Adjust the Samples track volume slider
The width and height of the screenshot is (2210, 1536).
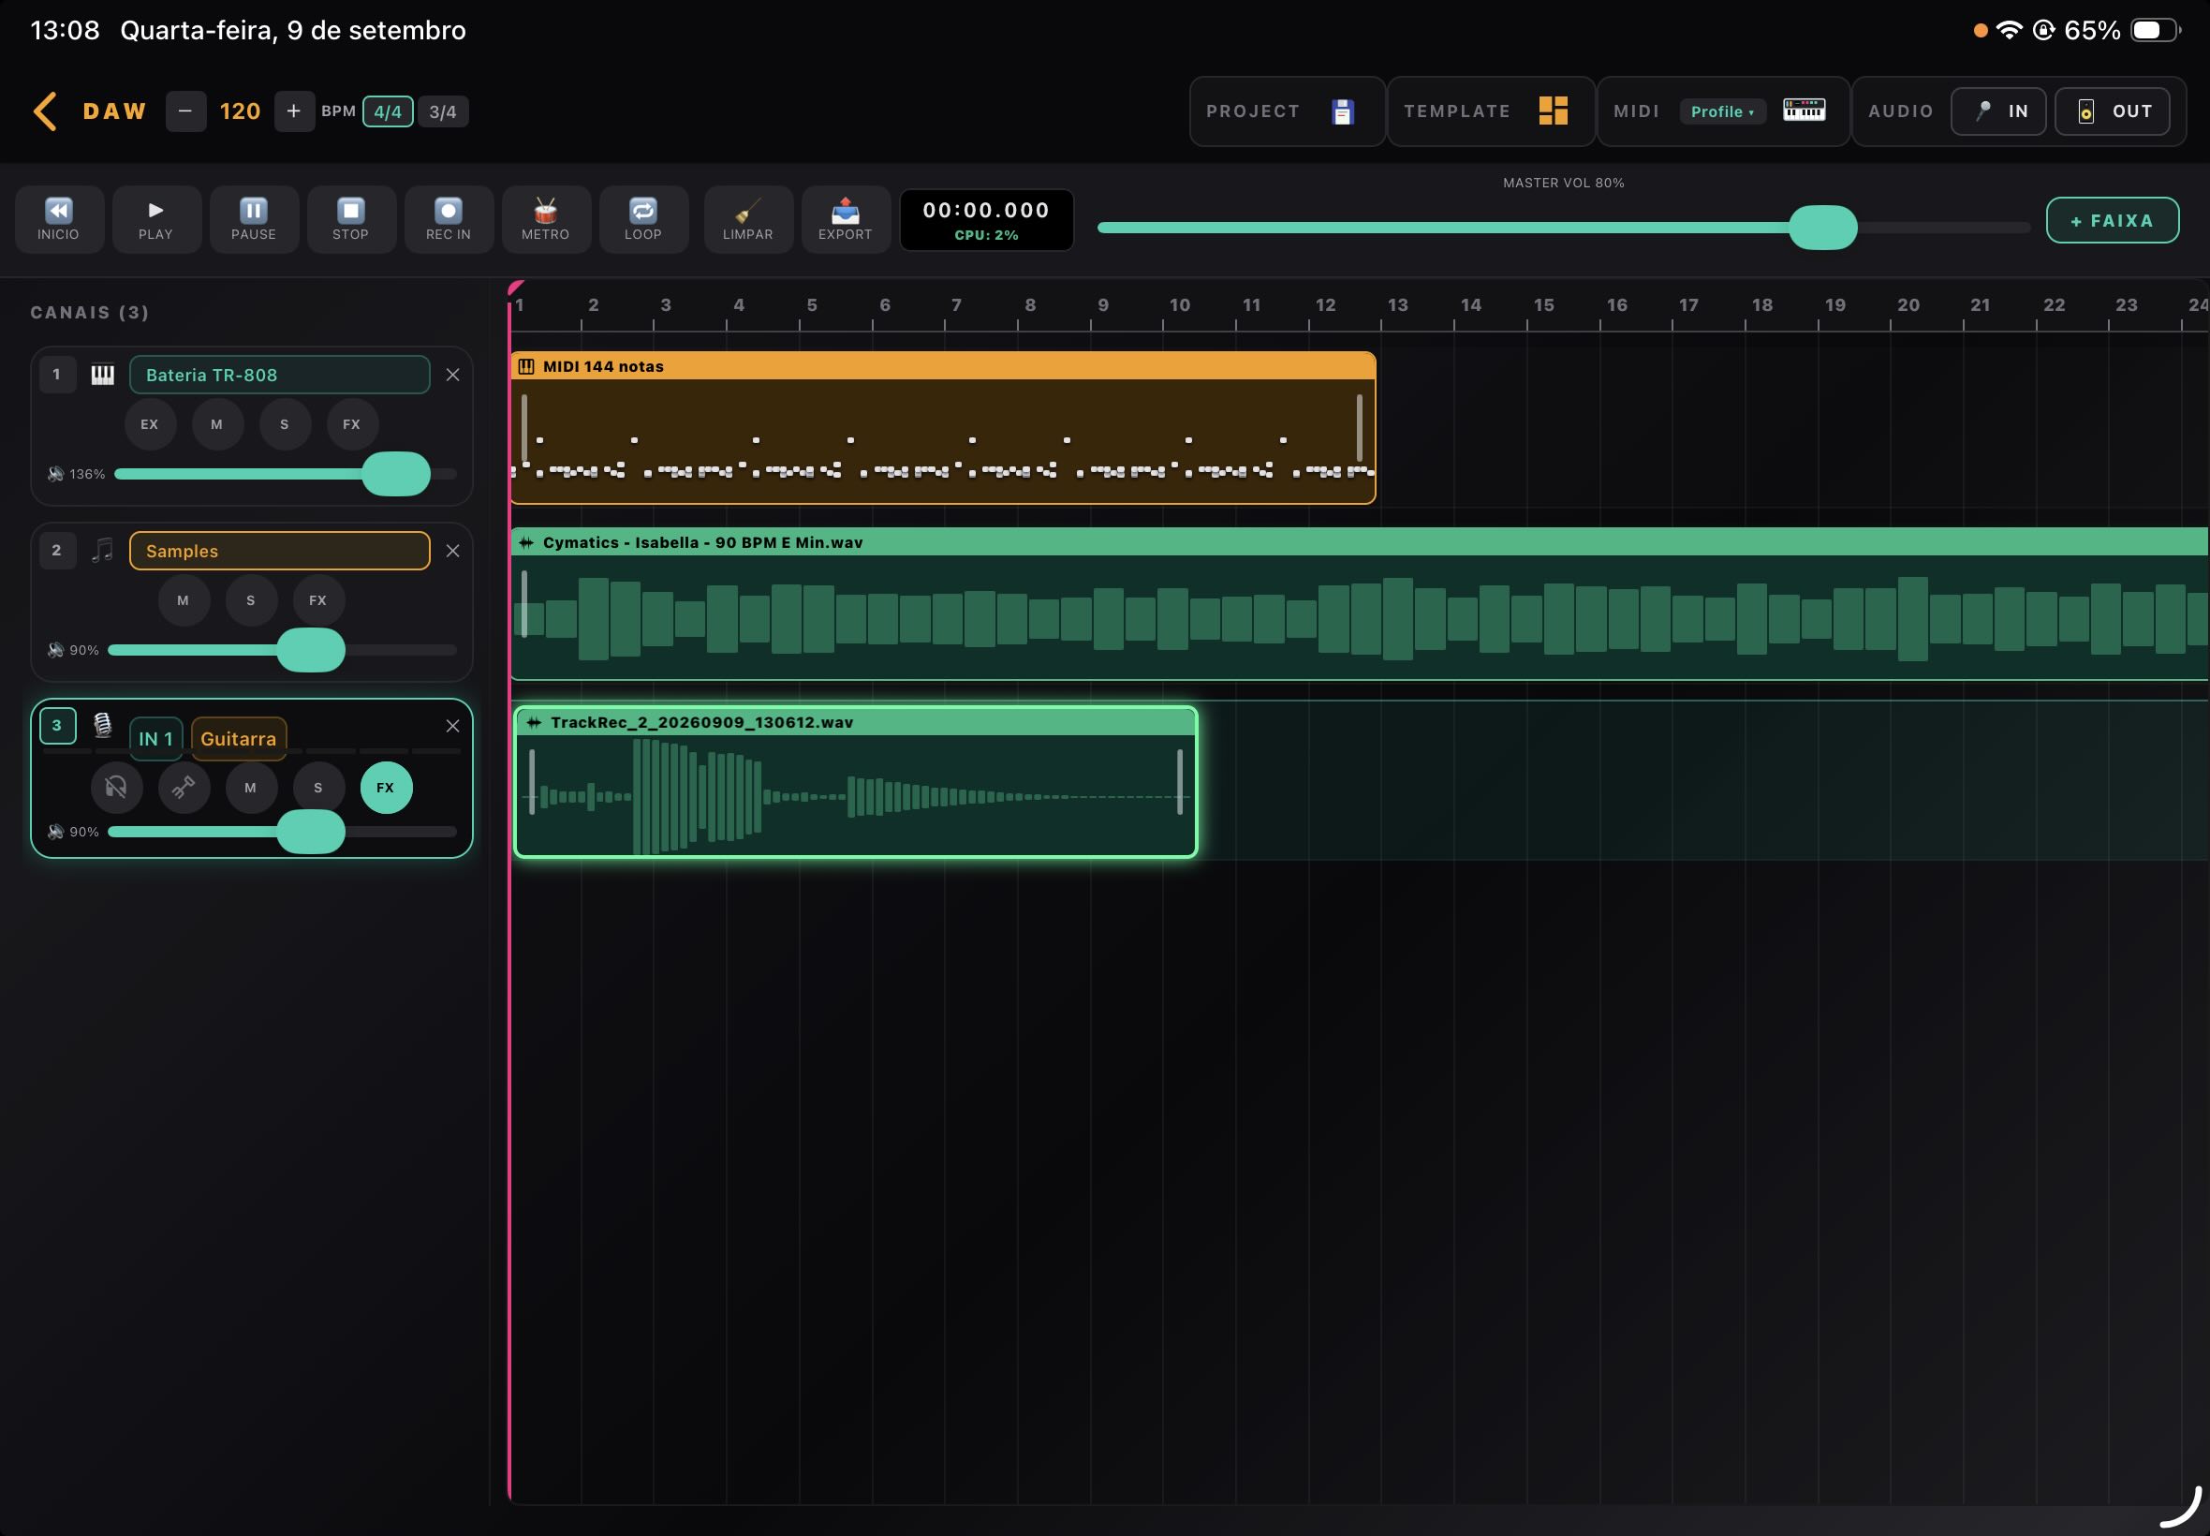click(311, 651)
